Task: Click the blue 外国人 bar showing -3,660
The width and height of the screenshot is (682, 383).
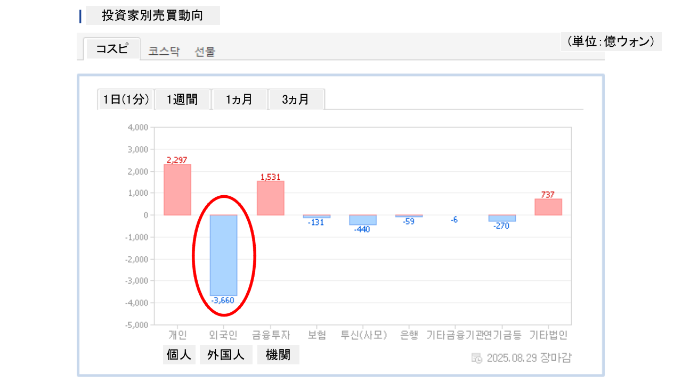Action: pos(223,255)
